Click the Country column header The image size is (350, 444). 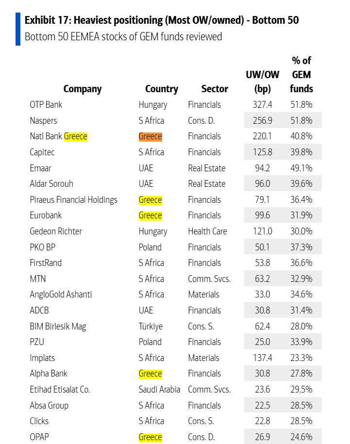coord(161,89)
